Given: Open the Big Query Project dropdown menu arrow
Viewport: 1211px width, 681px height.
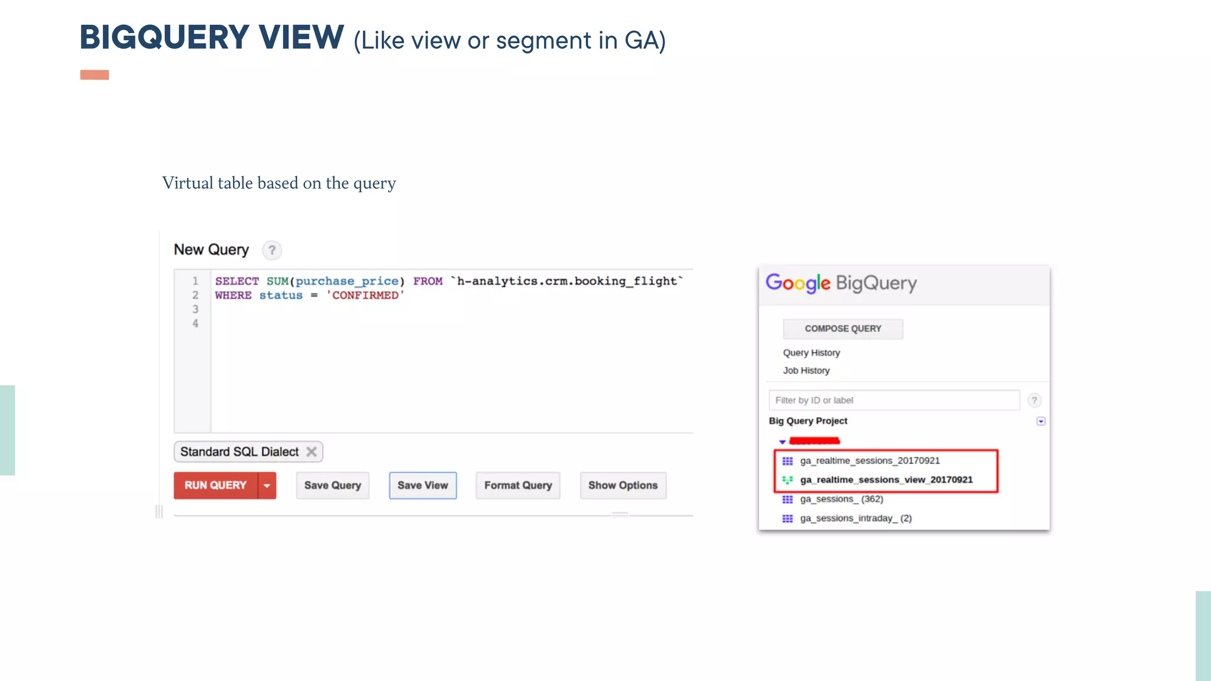Looking at the screenshot, I should [1041, 421].
